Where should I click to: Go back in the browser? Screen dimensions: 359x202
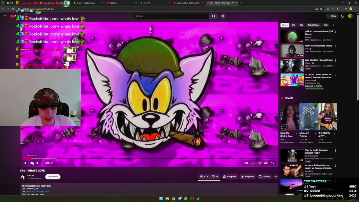[3, 9]
